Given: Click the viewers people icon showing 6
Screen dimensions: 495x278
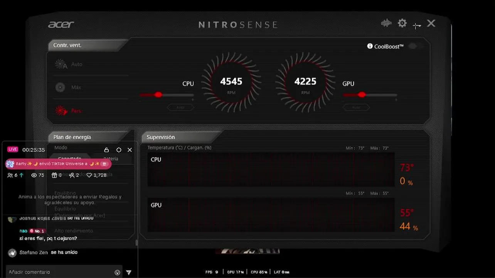Looking at the screenshot, I should tap(10, 175).
